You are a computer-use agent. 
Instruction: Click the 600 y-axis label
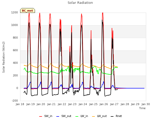pos(15,50)
